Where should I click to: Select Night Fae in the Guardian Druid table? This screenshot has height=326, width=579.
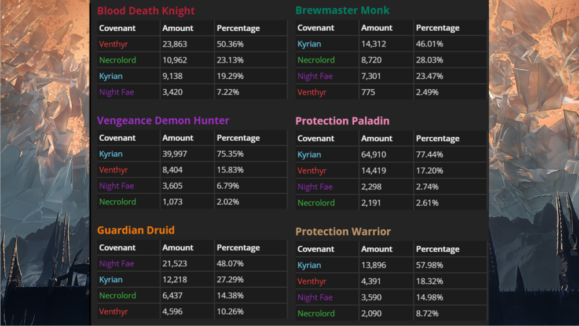pyautogui.click(x=116, y=263)
